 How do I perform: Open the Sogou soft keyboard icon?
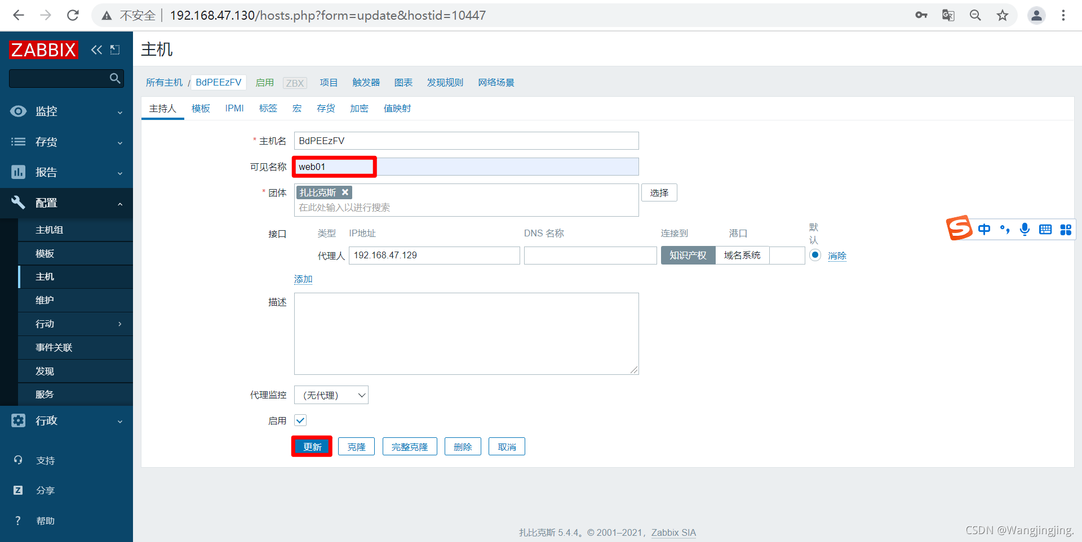click(x=1045, y=229)
